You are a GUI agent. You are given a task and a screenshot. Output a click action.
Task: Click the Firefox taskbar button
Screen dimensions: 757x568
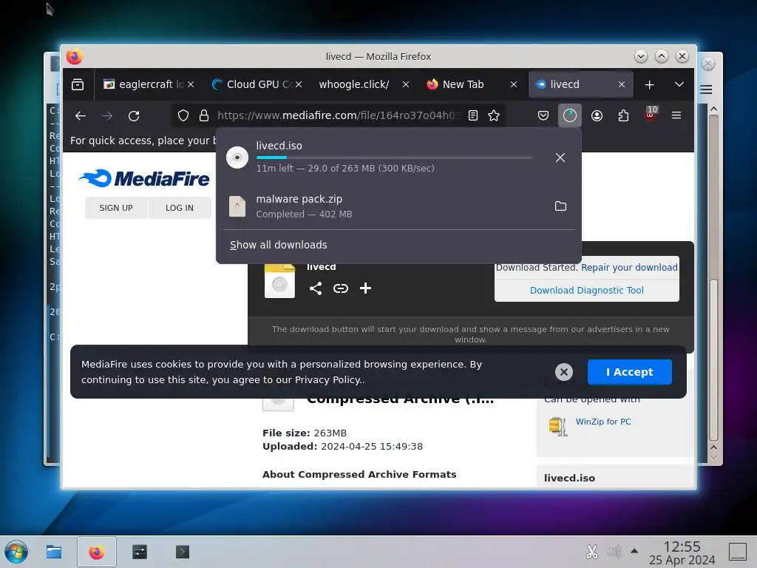[97, 552]
